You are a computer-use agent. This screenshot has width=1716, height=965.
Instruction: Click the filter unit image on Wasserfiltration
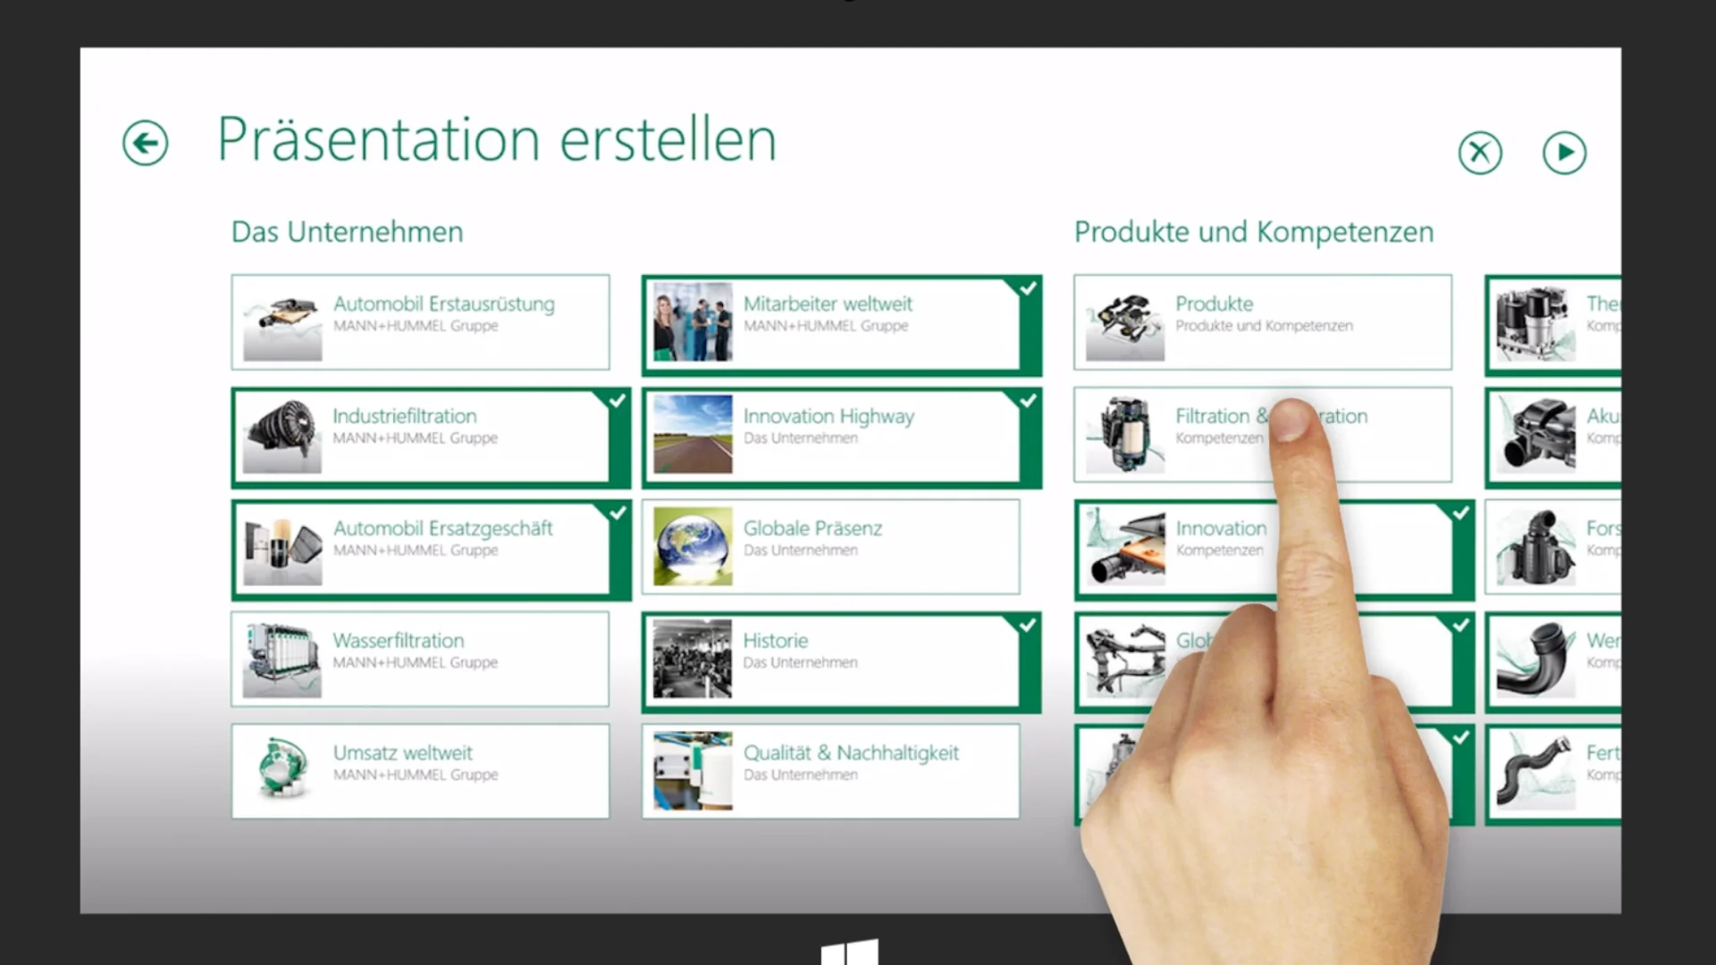[282, 659]
